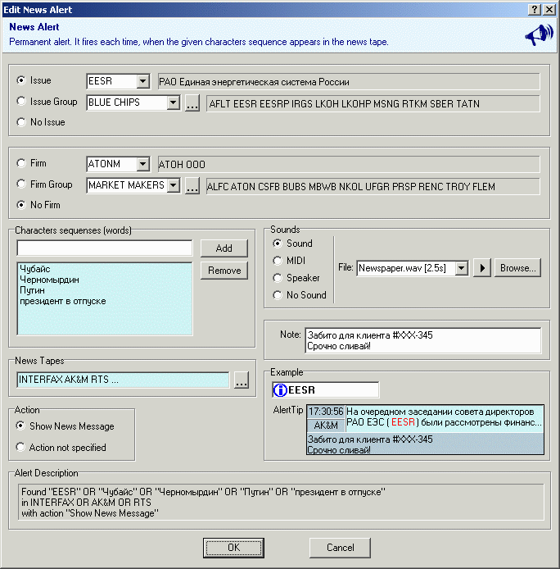560x569 pixels.
Task: Open firm group editor ellipsis button
Action: [x=192, y=186]
